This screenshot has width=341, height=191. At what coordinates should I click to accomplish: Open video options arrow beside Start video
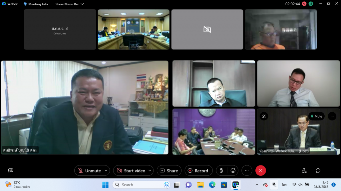click(150, 170)
